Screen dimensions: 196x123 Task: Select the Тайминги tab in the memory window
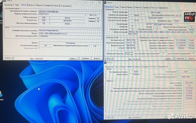pyautogui.click(x=139, y=67)
